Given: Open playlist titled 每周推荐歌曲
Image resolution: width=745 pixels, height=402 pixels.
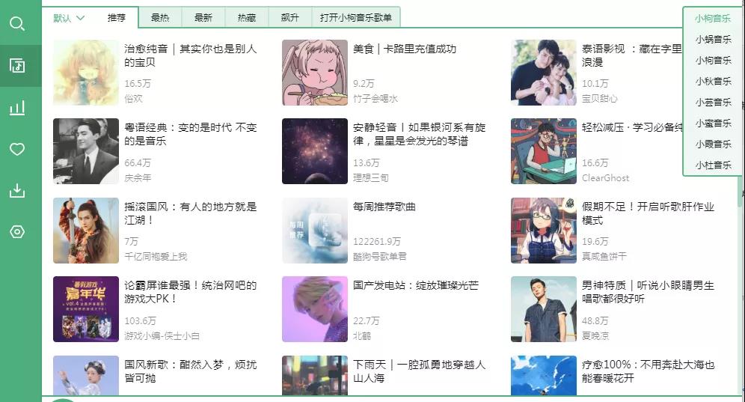Looking at the screenshot, I should (384, 207).
